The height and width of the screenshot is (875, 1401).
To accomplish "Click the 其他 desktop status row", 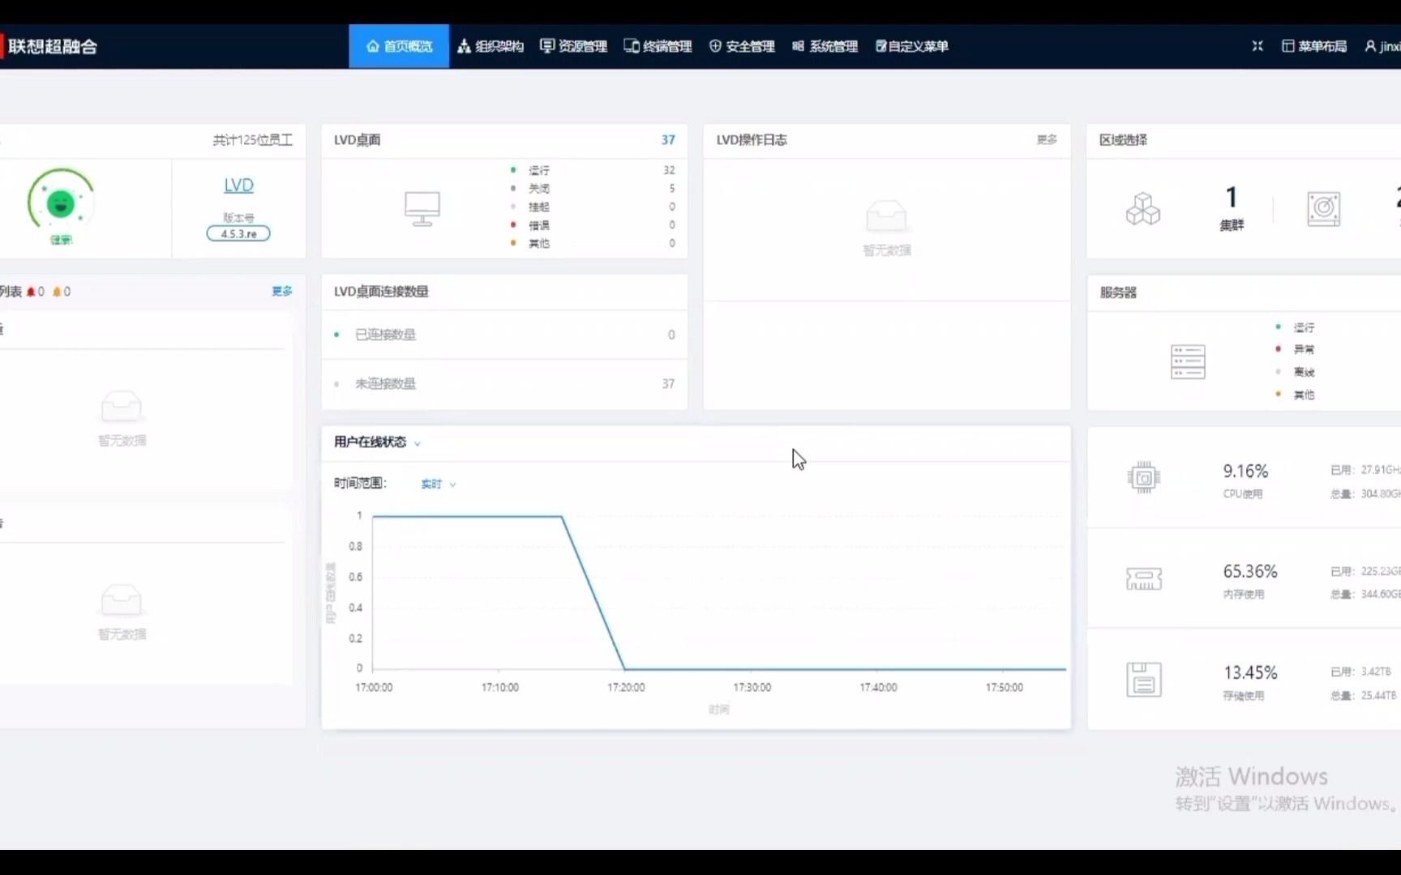I will 593,243.
